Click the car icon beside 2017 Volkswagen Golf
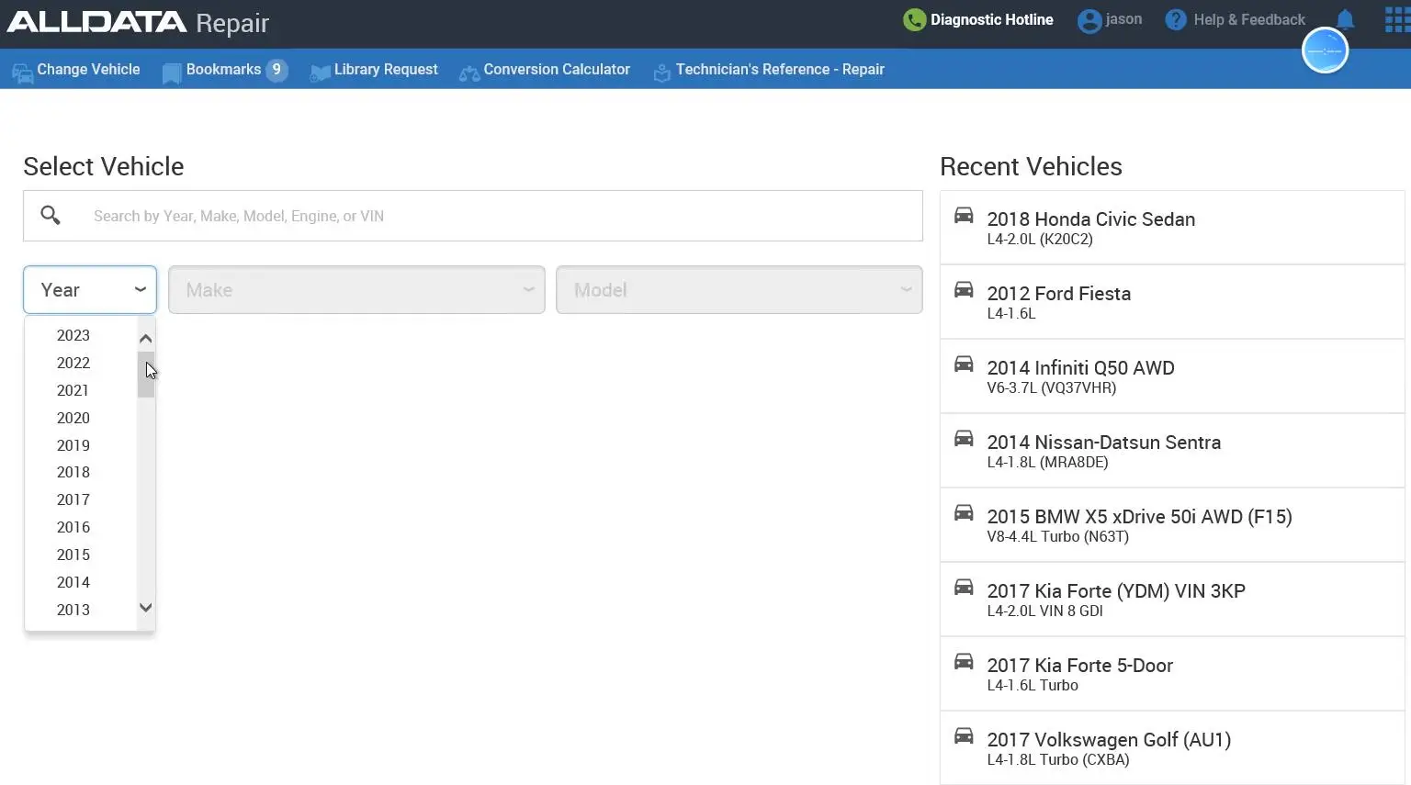Image resolution: width=1411 pixels, height=785 pixels. click(x=964, y=735)
